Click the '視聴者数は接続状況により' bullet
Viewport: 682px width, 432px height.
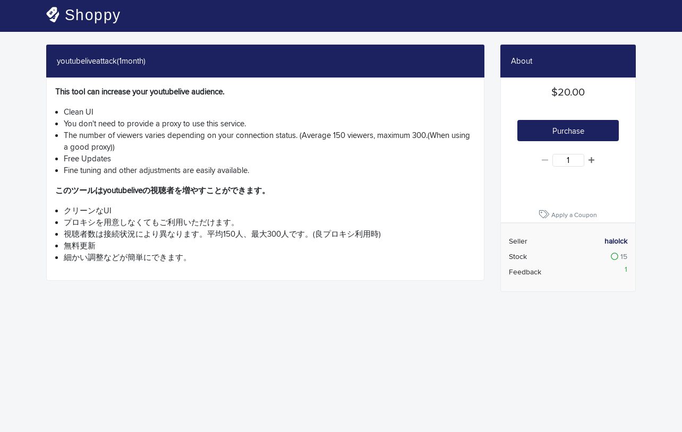[x=222, y=234]
